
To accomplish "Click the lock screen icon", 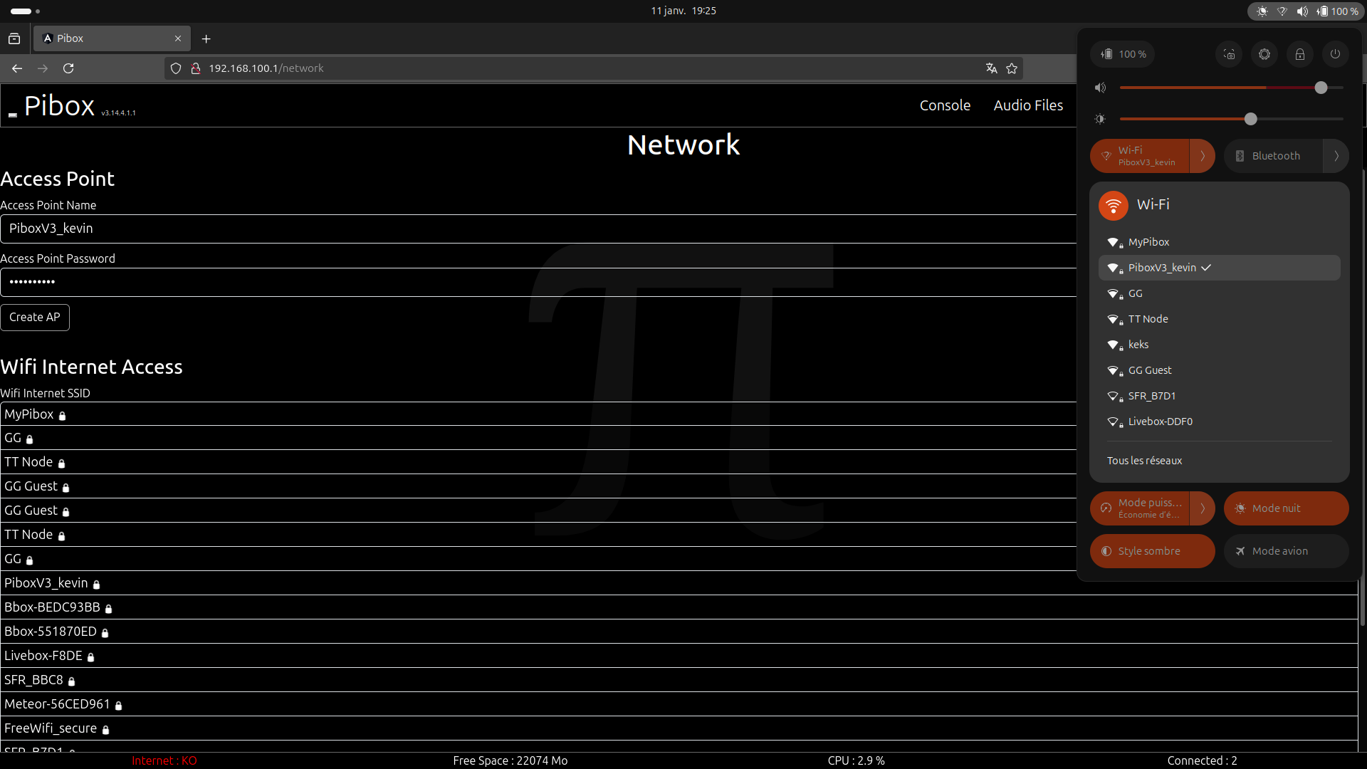I will point(1300,54).
